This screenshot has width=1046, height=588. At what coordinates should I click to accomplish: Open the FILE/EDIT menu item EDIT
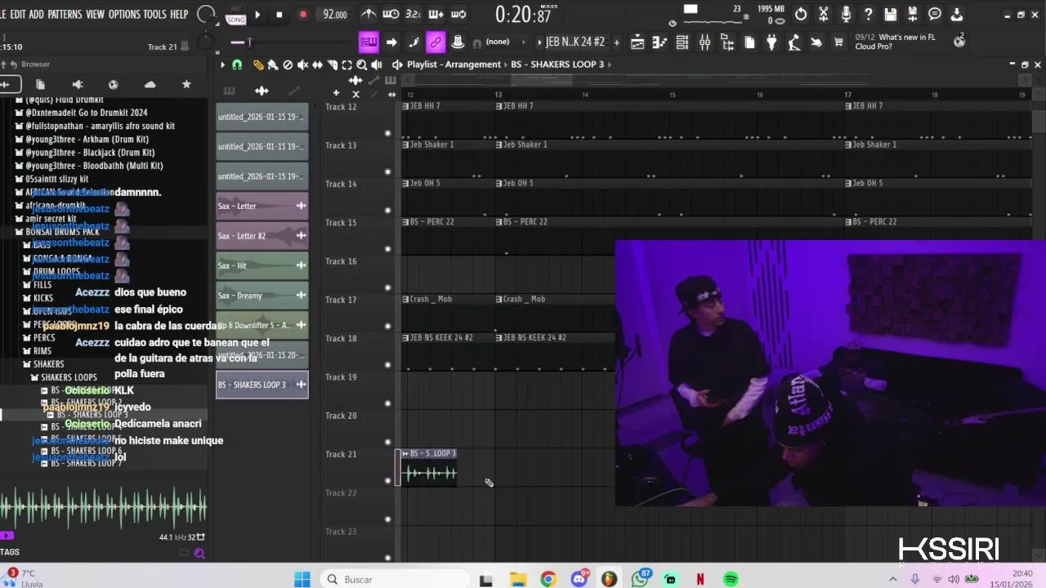(17, 15)
